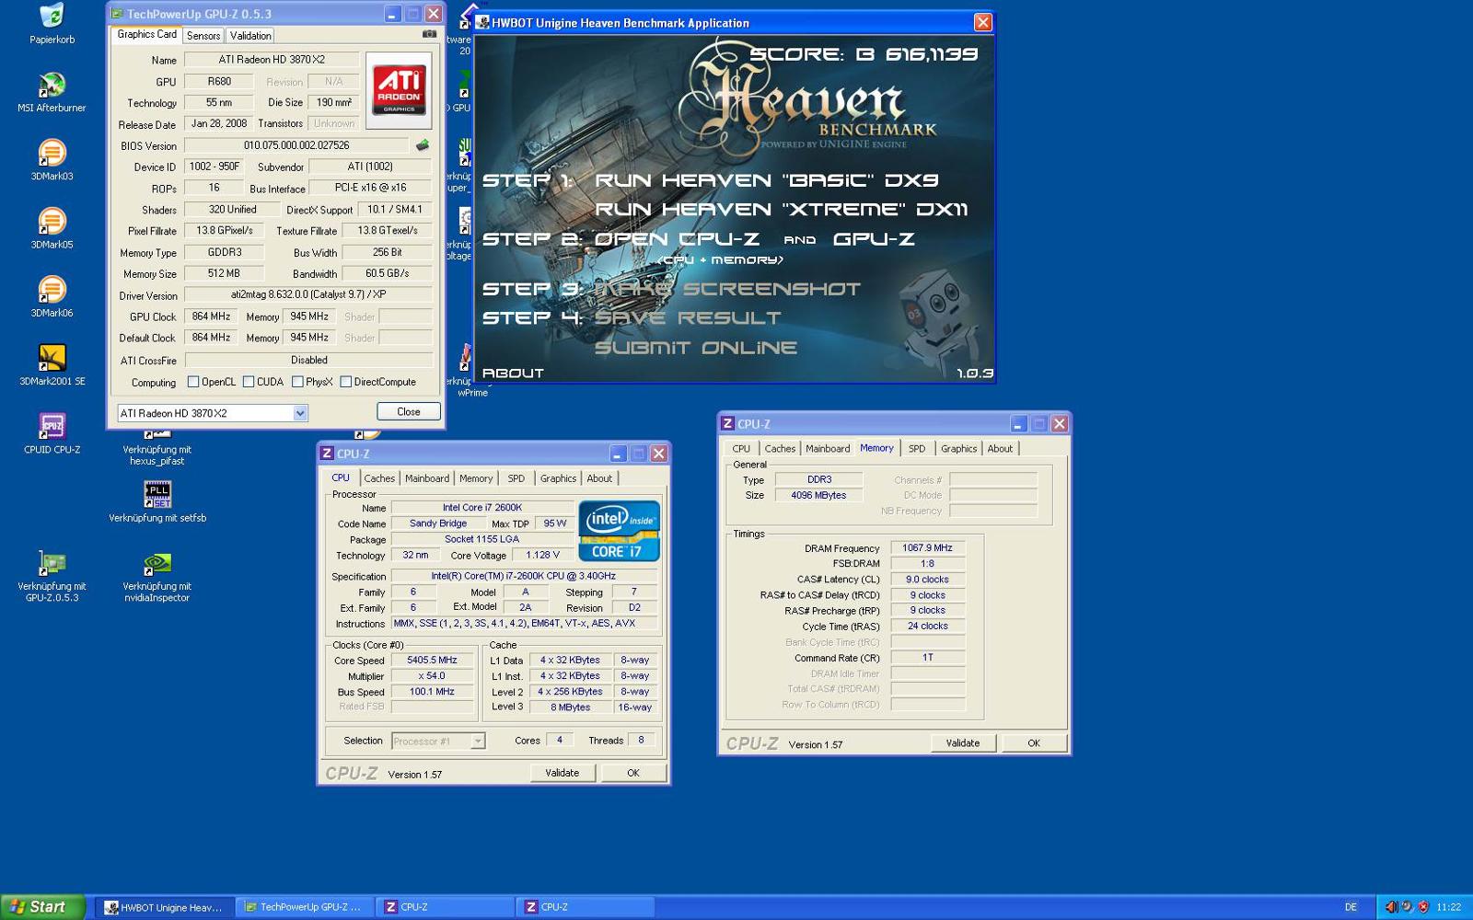1473x920 pixels.
Task: Click OK in CPU-Z memory window
Action: coord(1034,742)
